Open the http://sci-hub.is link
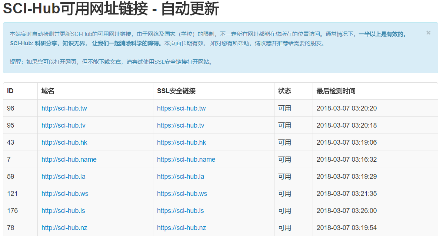 (x=63, y=210)
